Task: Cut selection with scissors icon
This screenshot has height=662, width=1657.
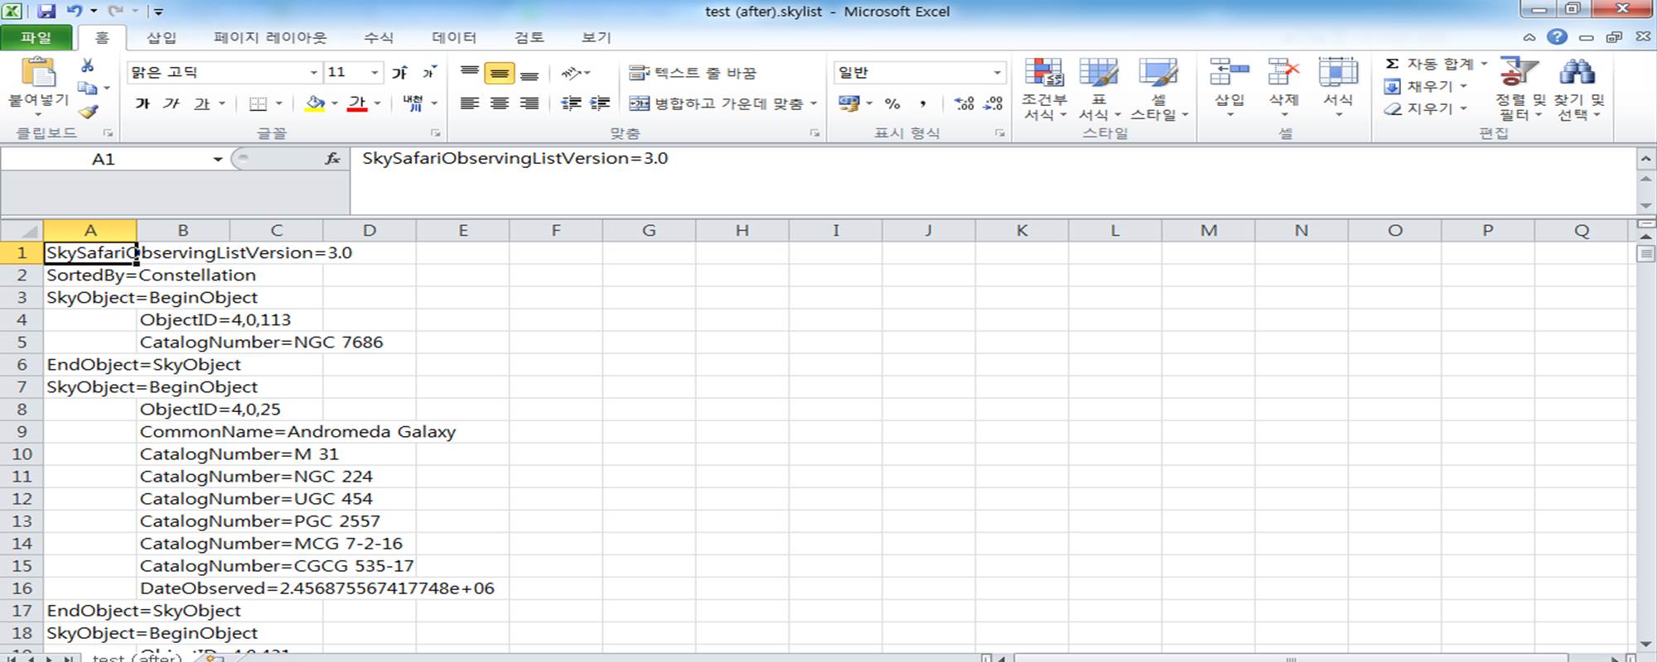Action: (87, 65)
